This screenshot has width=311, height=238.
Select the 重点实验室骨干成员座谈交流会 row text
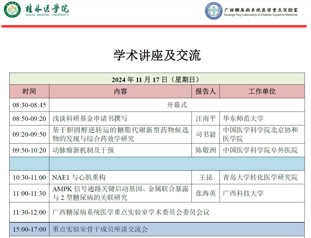pyautogui.click(x=100, y=229)
